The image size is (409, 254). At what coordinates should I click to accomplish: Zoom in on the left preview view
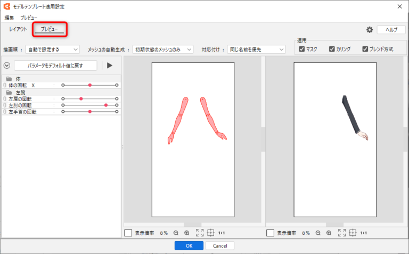click(x=187, y=233)
